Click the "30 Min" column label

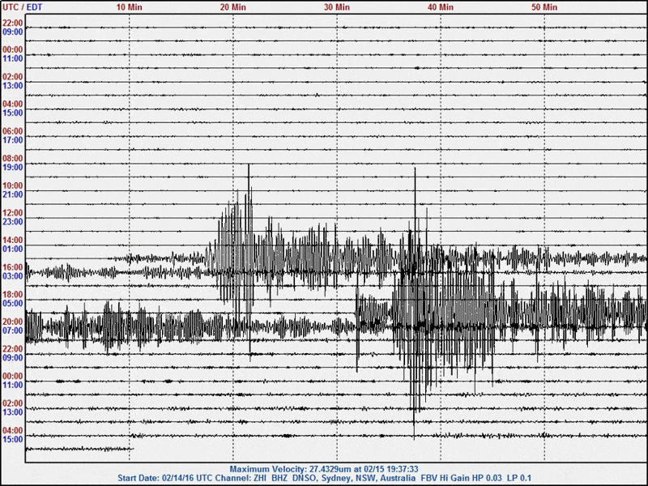336,7
